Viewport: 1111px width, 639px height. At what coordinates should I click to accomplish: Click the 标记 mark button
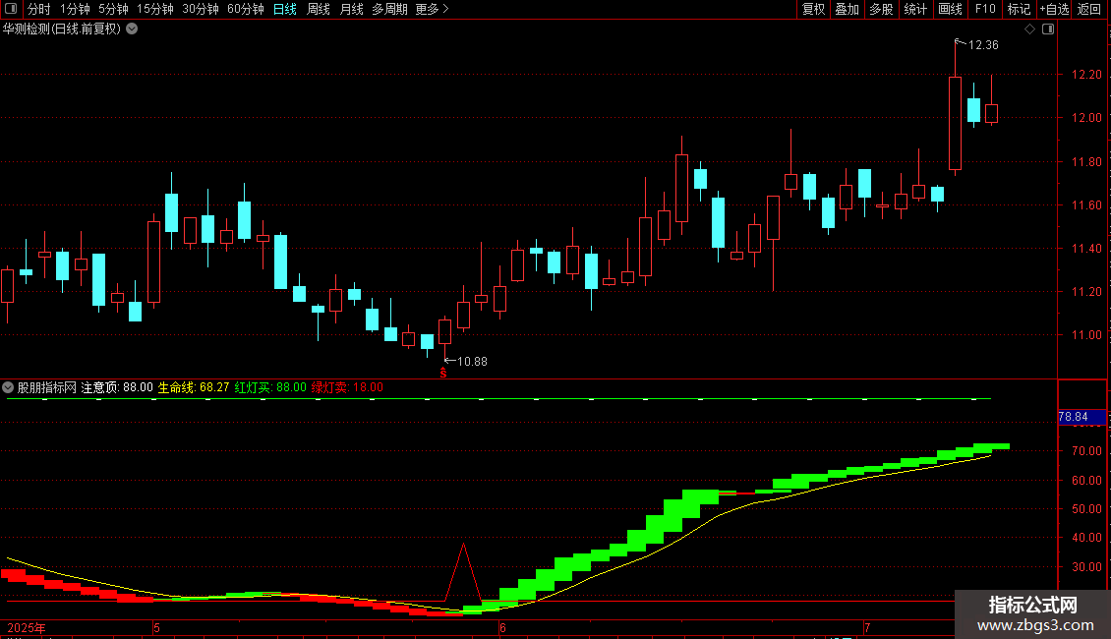(x=1019, y=9)
